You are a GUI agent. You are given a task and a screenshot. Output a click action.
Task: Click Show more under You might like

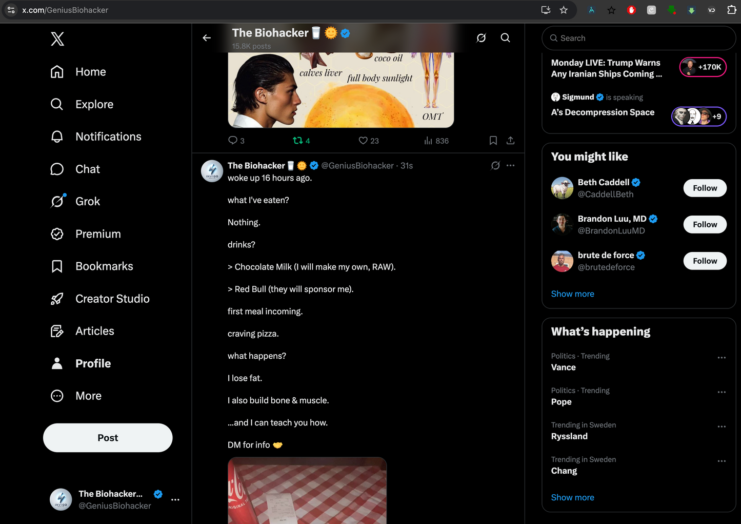click(572, 294)
